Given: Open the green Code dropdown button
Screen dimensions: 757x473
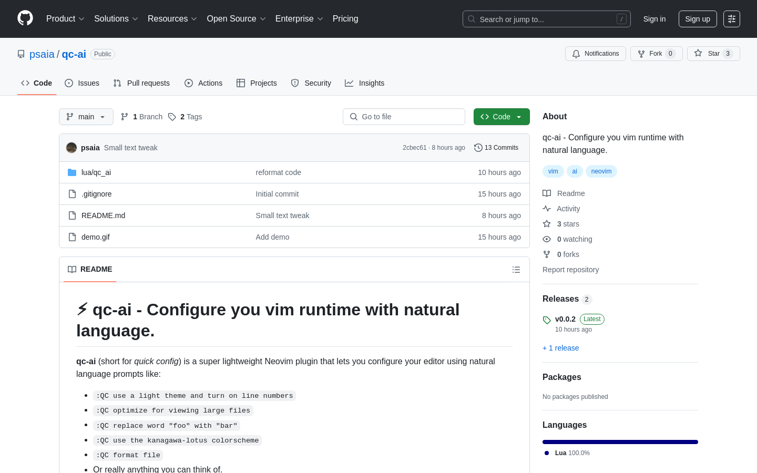Looking at the screenshot, I should 502,117.
